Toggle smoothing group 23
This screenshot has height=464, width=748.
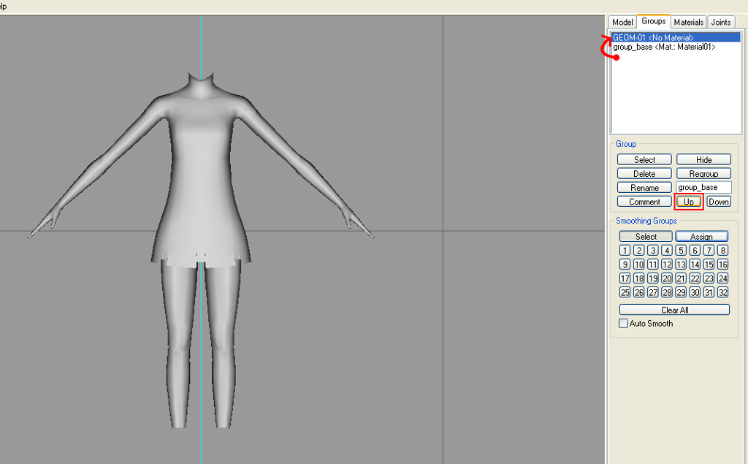tap(709, 278)
